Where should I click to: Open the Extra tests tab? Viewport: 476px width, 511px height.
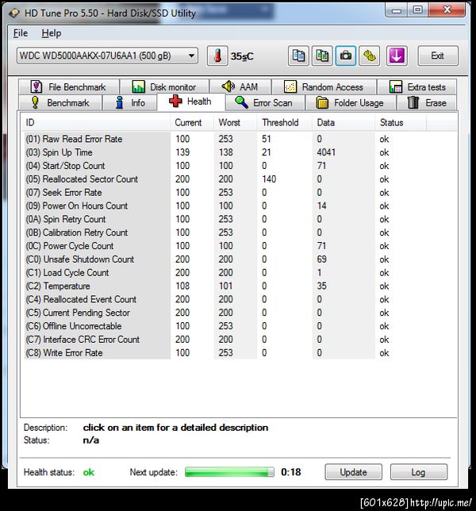coord(416,87)
